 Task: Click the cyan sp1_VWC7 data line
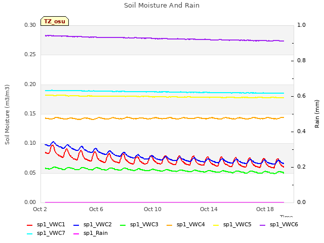tap(165, 92)
